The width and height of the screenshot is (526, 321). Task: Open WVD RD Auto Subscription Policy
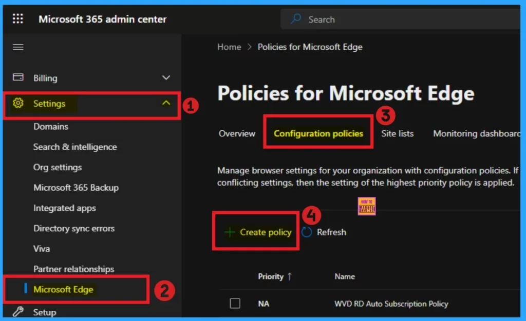(x=391, y=304)
